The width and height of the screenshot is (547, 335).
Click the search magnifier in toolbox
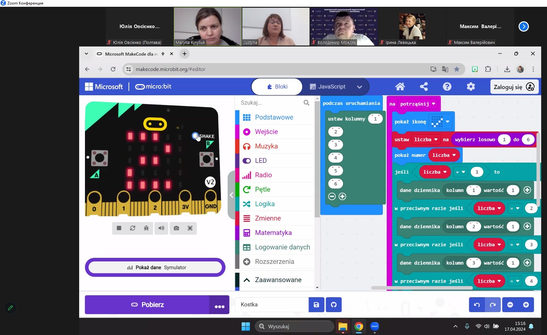click(x=306, y=103)
